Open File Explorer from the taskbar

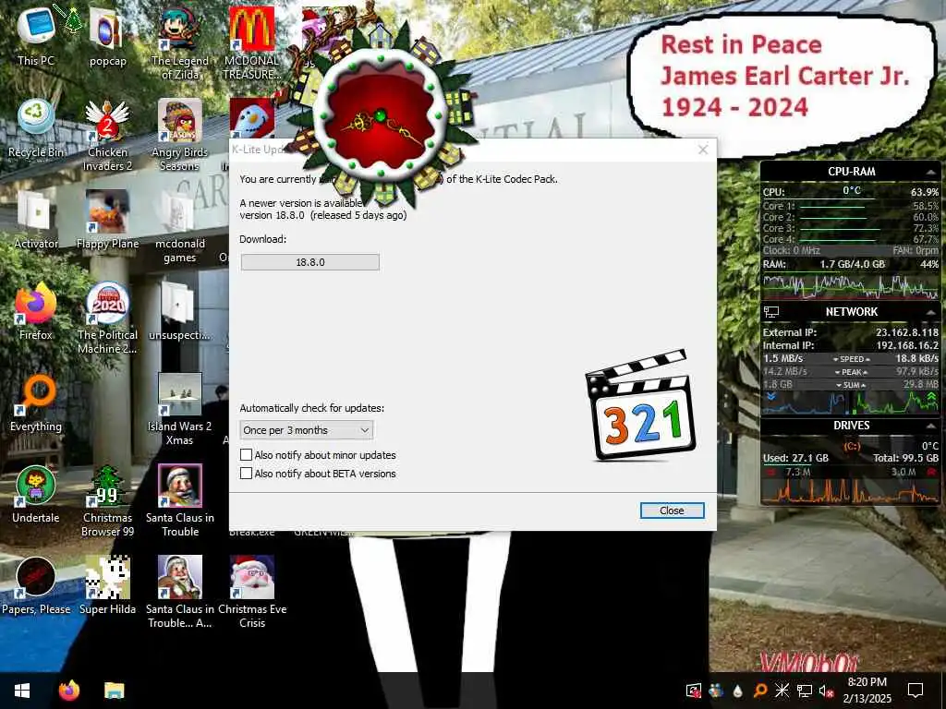tap(114, 691)
